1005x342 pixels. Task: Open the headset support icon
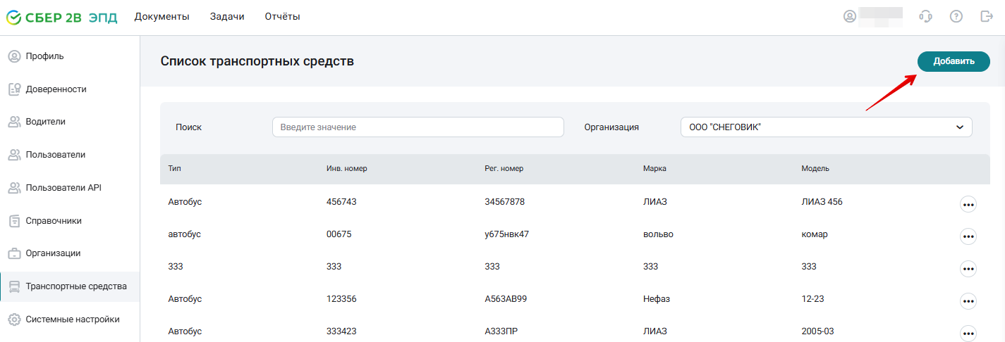926,16
